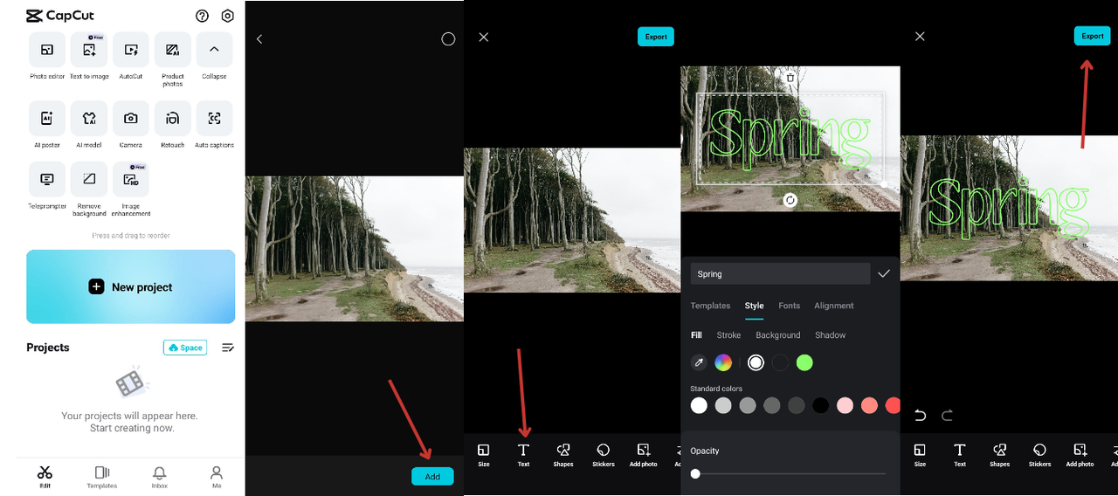The height and width of the screenshot is (496, 1118).
Task: Open the Size tool on the screen without undo arrows
Action: click(x=484, y=455)
